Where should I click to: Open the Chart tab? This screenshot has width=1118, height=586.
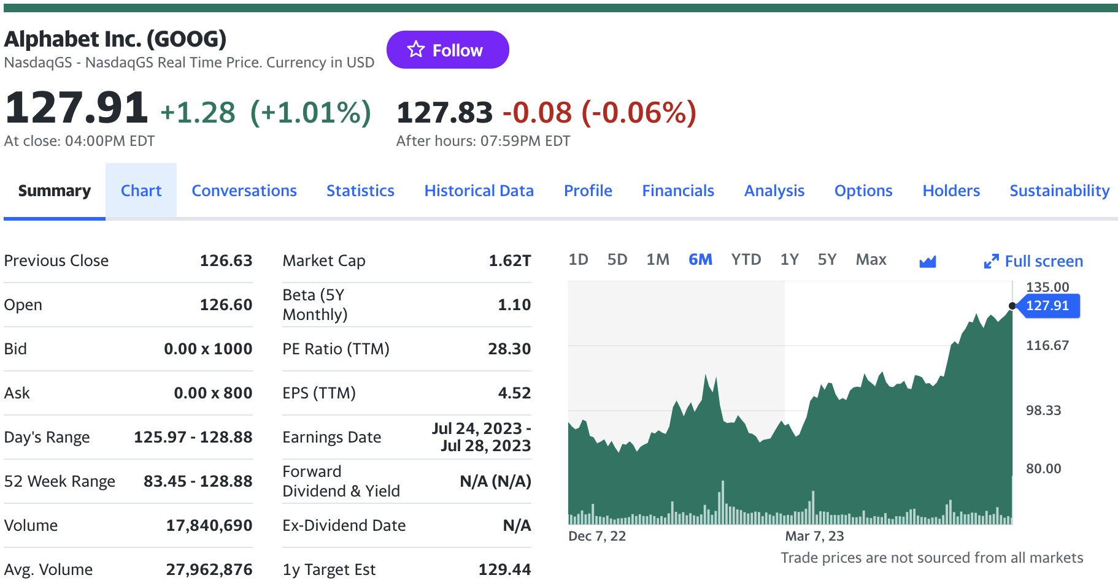tap(141, 191)
